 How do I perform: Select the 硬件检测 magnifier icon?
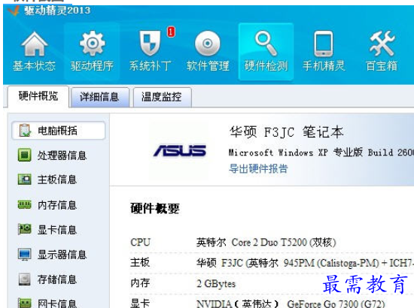point(266,44)
